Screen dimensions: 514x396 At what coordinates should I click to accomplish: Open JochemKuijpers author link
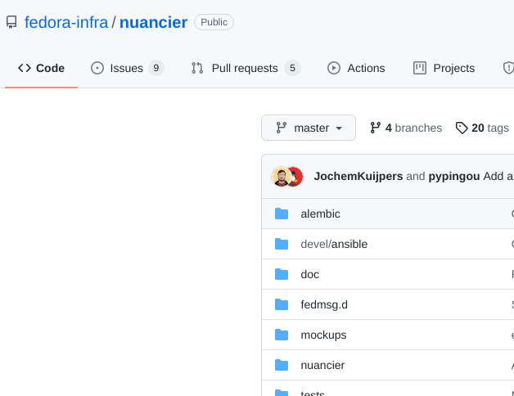pyautogui.click(x=358, y=177)
